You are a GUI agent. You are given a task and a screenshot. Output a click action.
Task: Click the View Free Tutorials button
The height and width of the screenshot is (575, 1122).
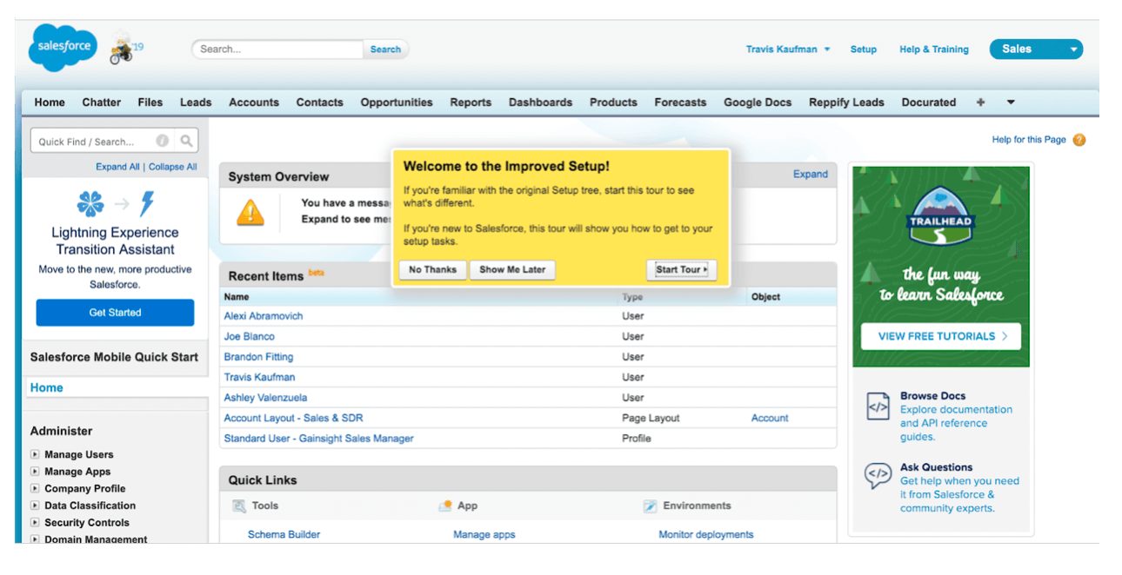click(x=940, y=336)
